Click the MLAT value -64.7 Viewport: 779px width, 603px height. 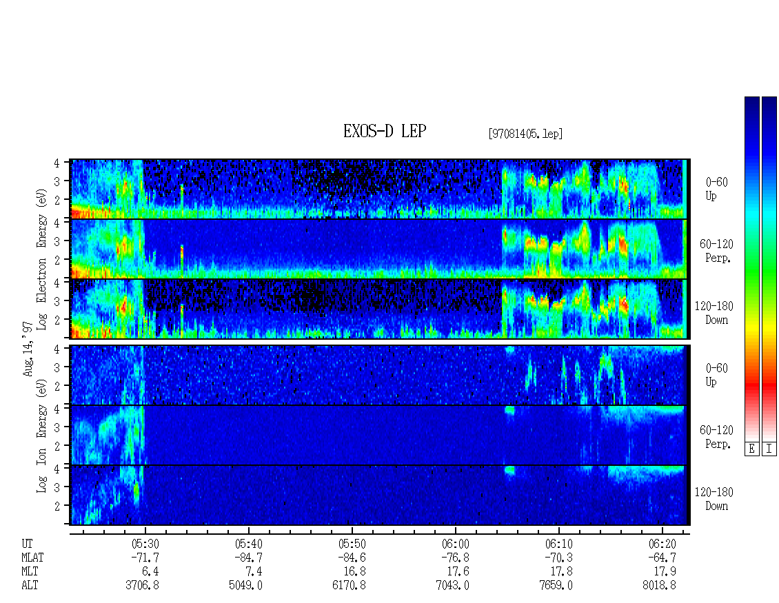[662, 558]
